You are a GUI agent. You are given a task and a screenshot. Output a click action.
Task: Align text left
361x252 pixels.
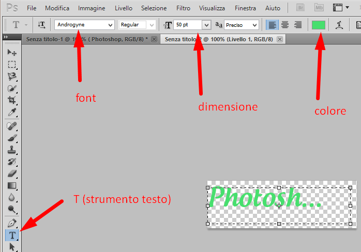tap(272, 25)
